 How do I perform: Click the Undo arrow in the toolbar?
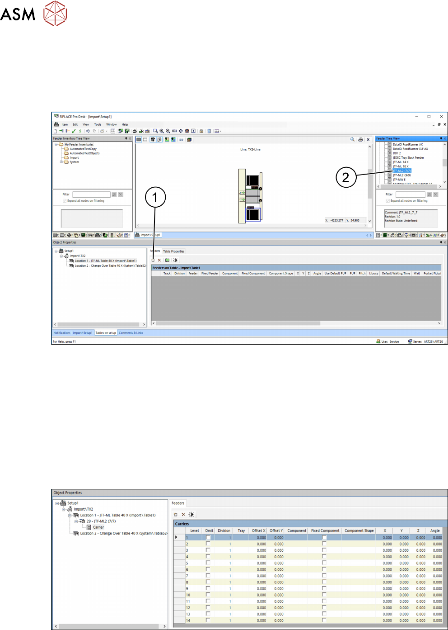point(88,131)
